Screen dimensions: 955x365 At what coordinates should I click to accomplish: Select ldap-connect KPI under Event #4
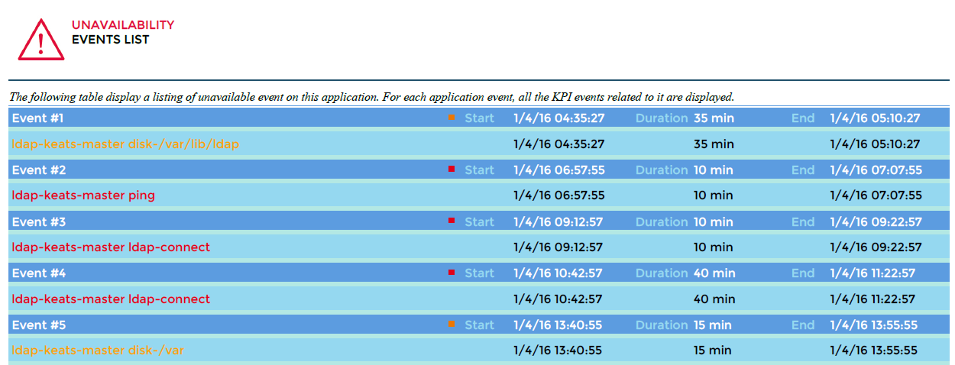(x=111, y=299)
